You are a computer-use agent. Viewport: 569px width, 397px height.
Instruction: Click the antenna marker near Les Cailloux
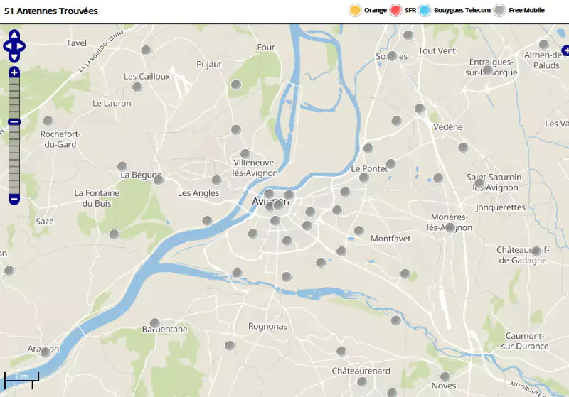click(x=137, y=87)
